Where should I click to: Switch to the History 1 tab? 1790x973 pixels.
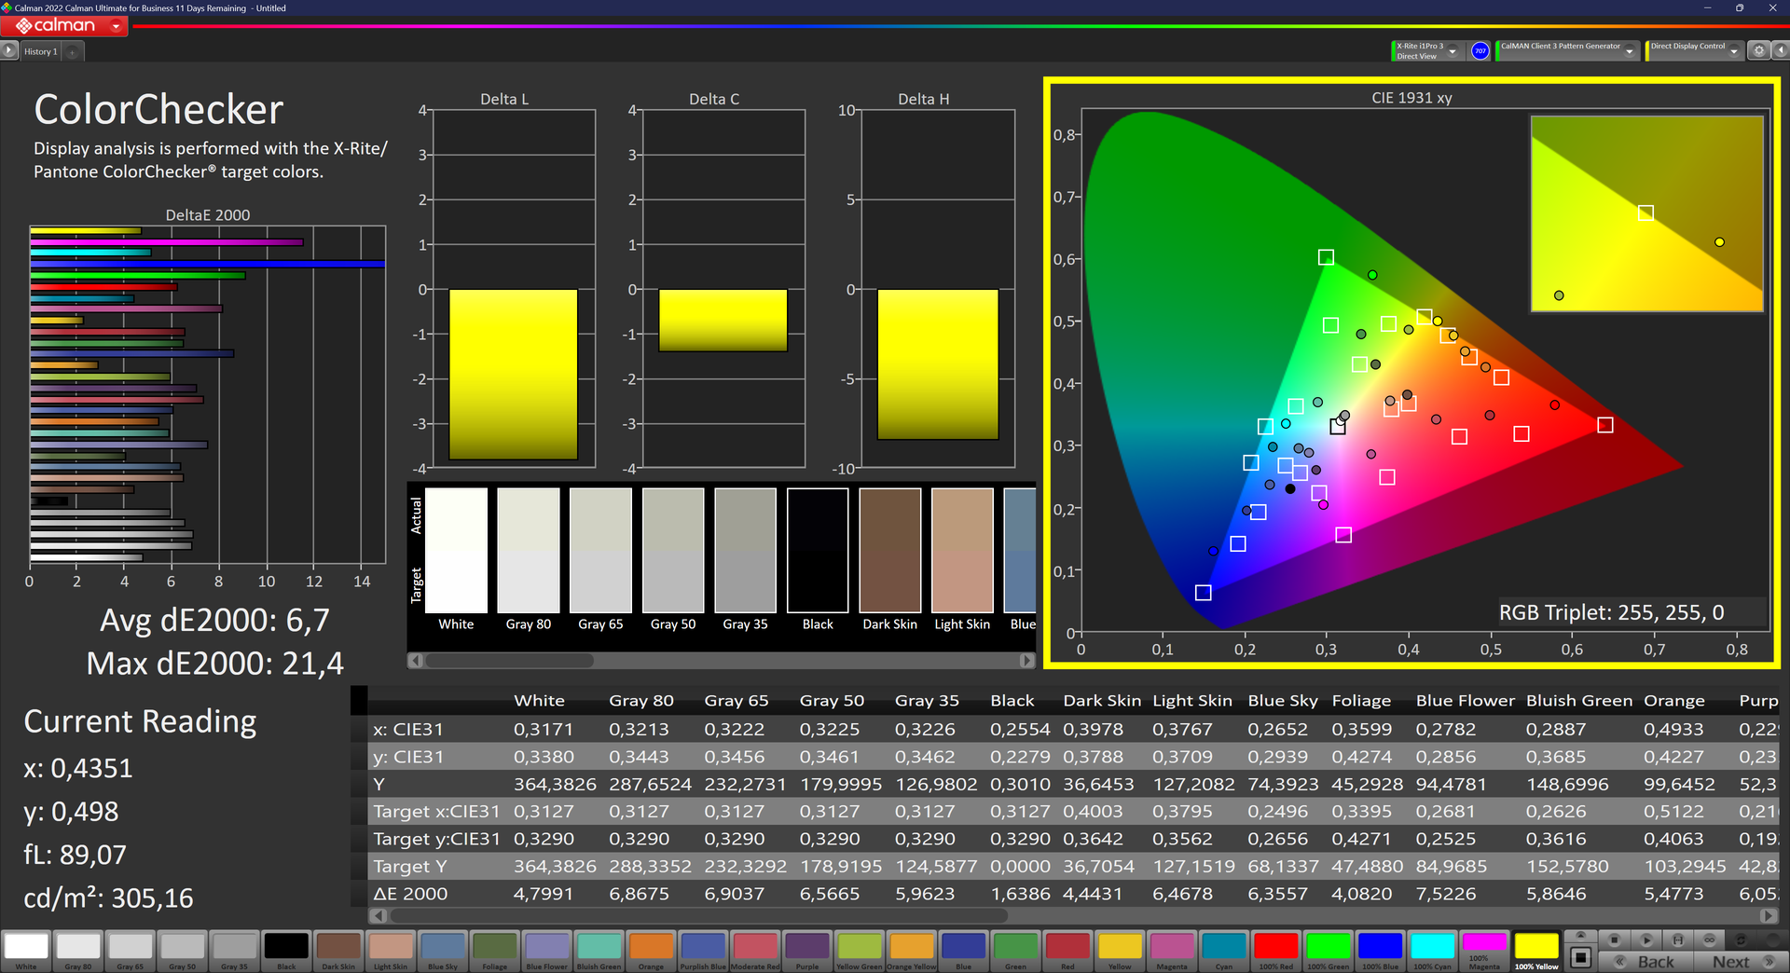(40, 52)
